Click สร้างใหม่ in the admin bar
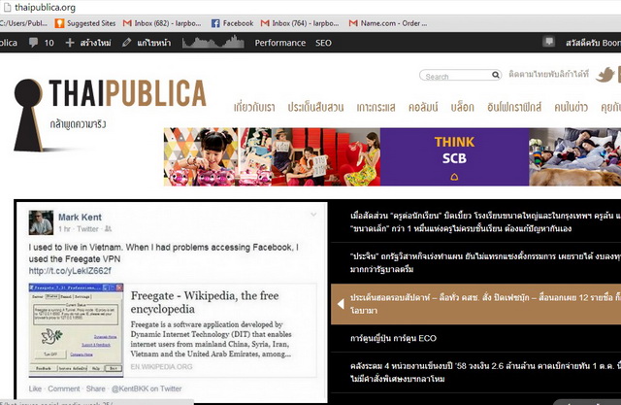Viewport: 621px width, 405px height. click(x=95, y=43)
